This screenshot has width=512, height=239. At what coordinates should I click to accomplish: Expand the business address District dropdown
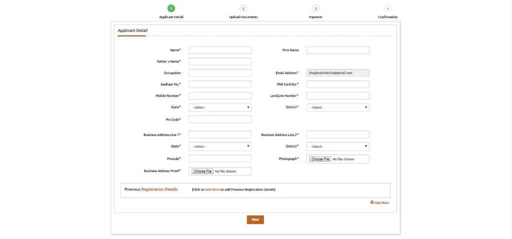tap(338, 146)
